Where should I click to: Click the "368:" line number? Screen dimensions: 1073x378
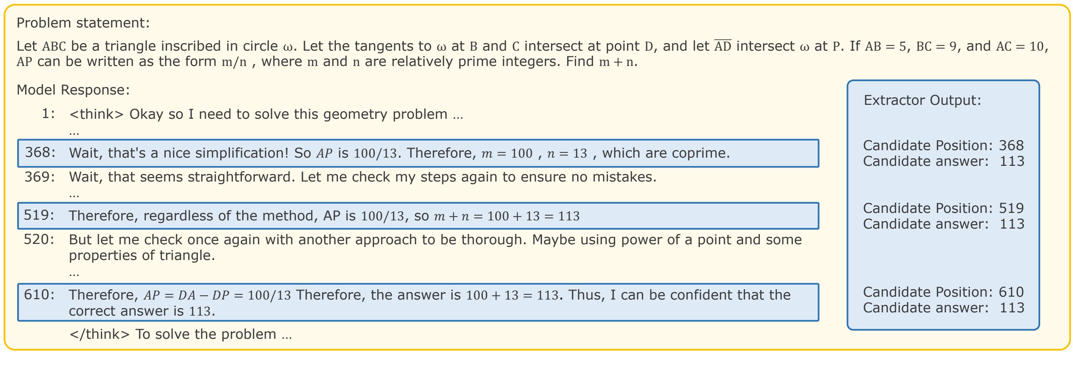40,152
